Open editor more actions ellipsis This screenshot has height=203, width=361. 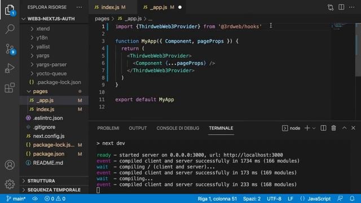(x=351, y=7)
